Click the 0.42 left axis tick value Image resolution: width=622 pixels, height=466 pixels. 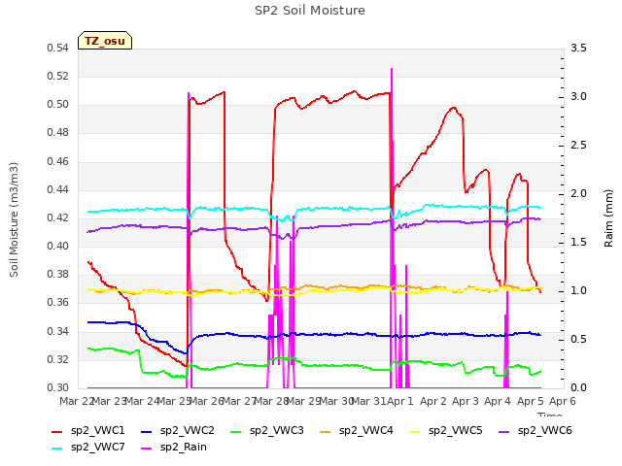click(x=58, y=217)
